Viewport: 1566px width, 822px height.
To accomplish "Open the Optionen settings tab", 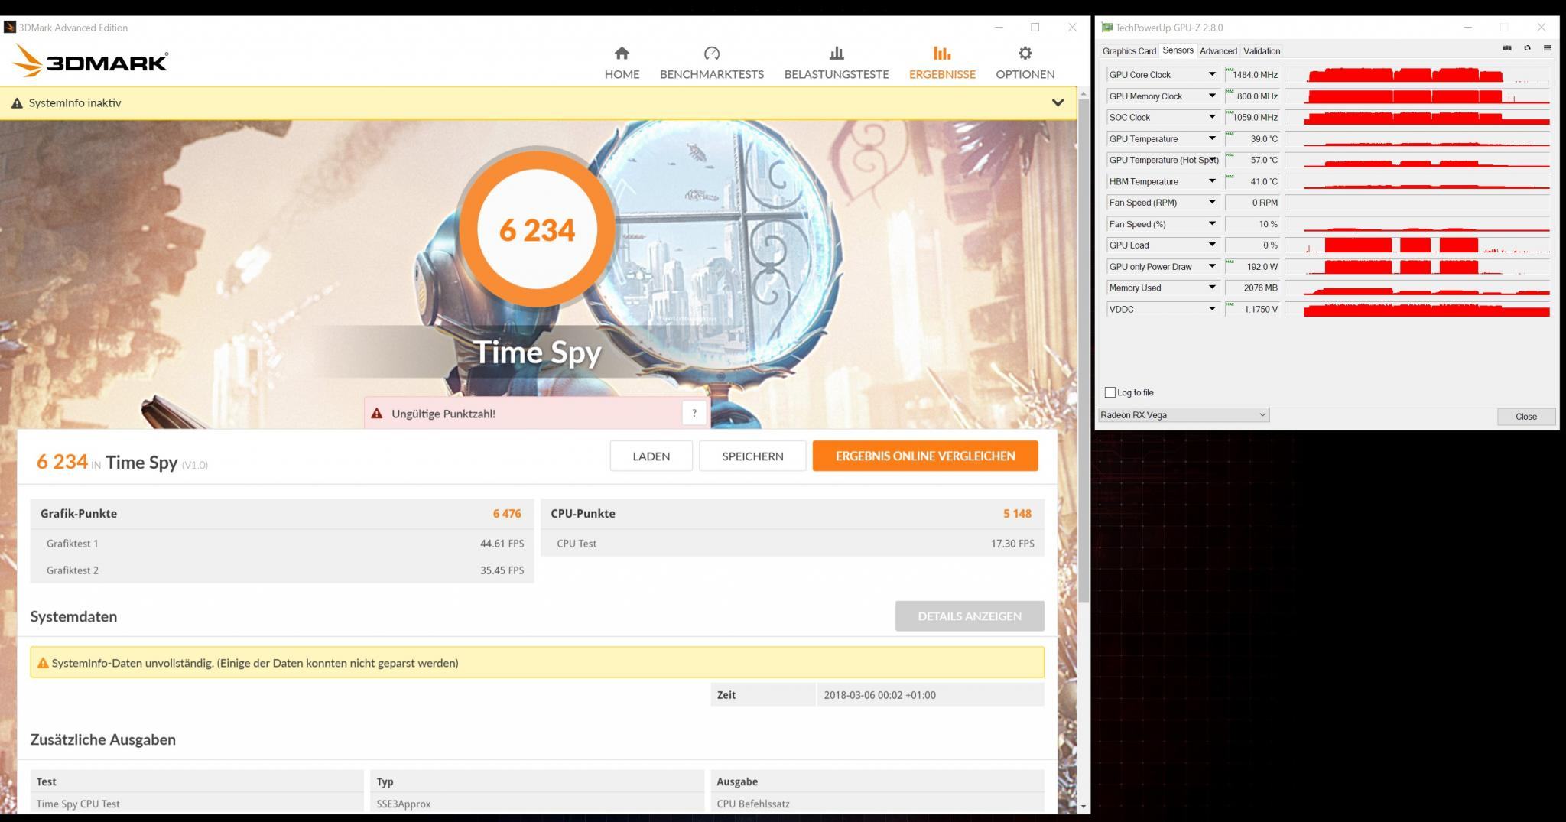I will [x=1025, y=63].
